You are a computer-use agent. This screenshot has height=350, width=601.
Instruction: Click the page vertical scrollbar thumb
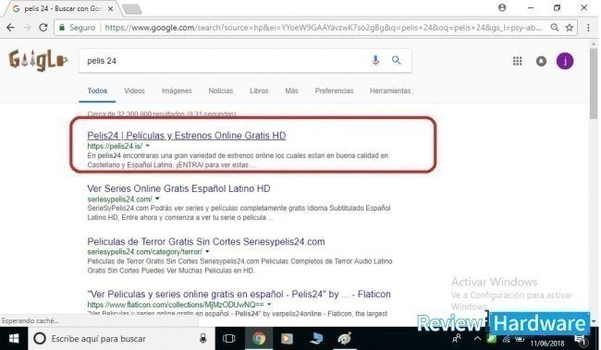[x=594, y=83]
